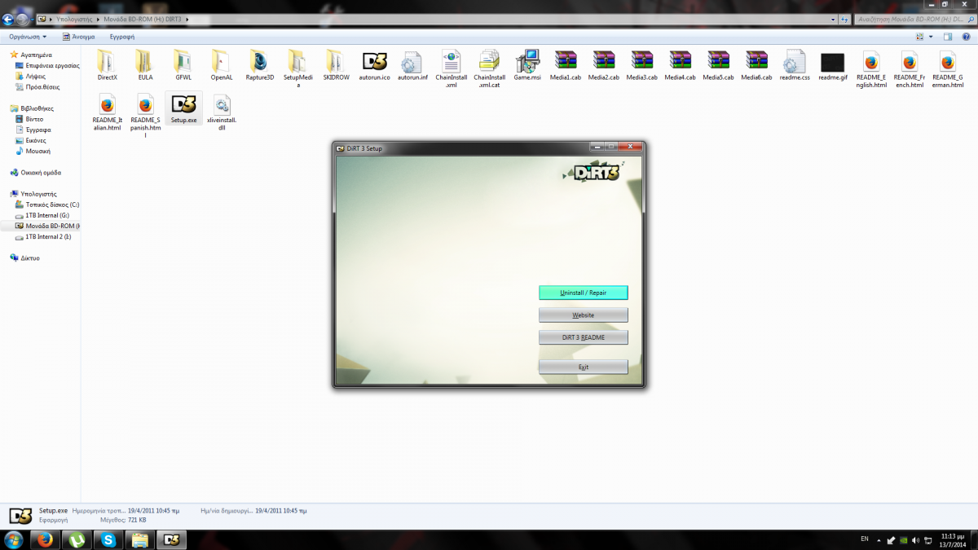Open Skype from the taskbar
978x550 pixels.
[x=108, y=539]
